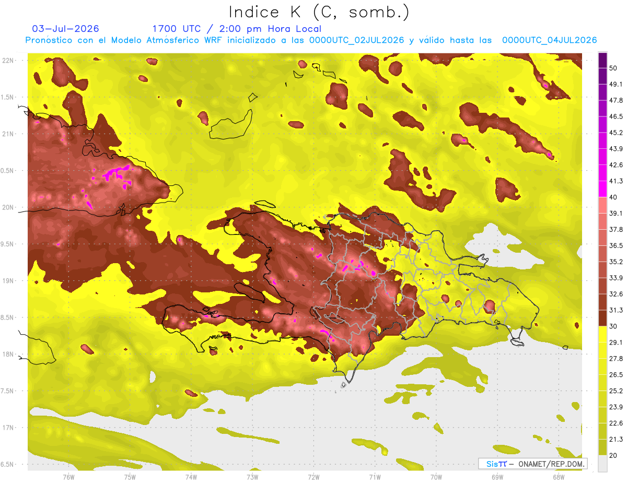Click the map title "Indice K (C, somb.)"

pos(319,12)
